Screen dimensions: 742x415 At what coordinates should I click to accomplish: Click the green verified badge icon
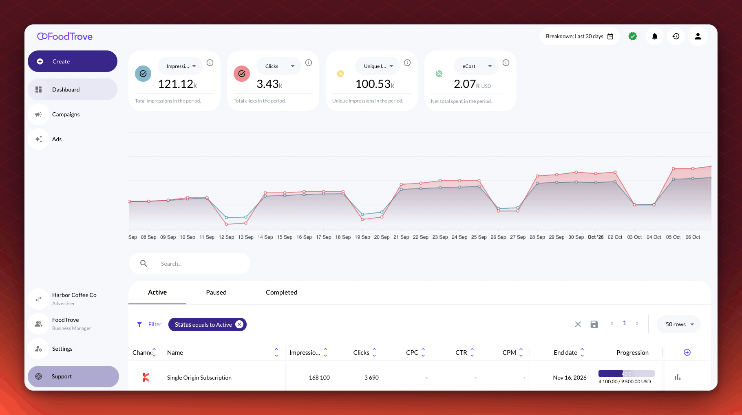pyautogui.click(x=633, y=37)
